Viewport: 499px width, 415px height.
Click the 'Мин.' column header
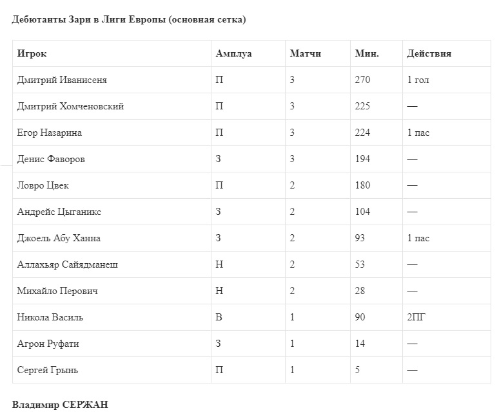367,53
